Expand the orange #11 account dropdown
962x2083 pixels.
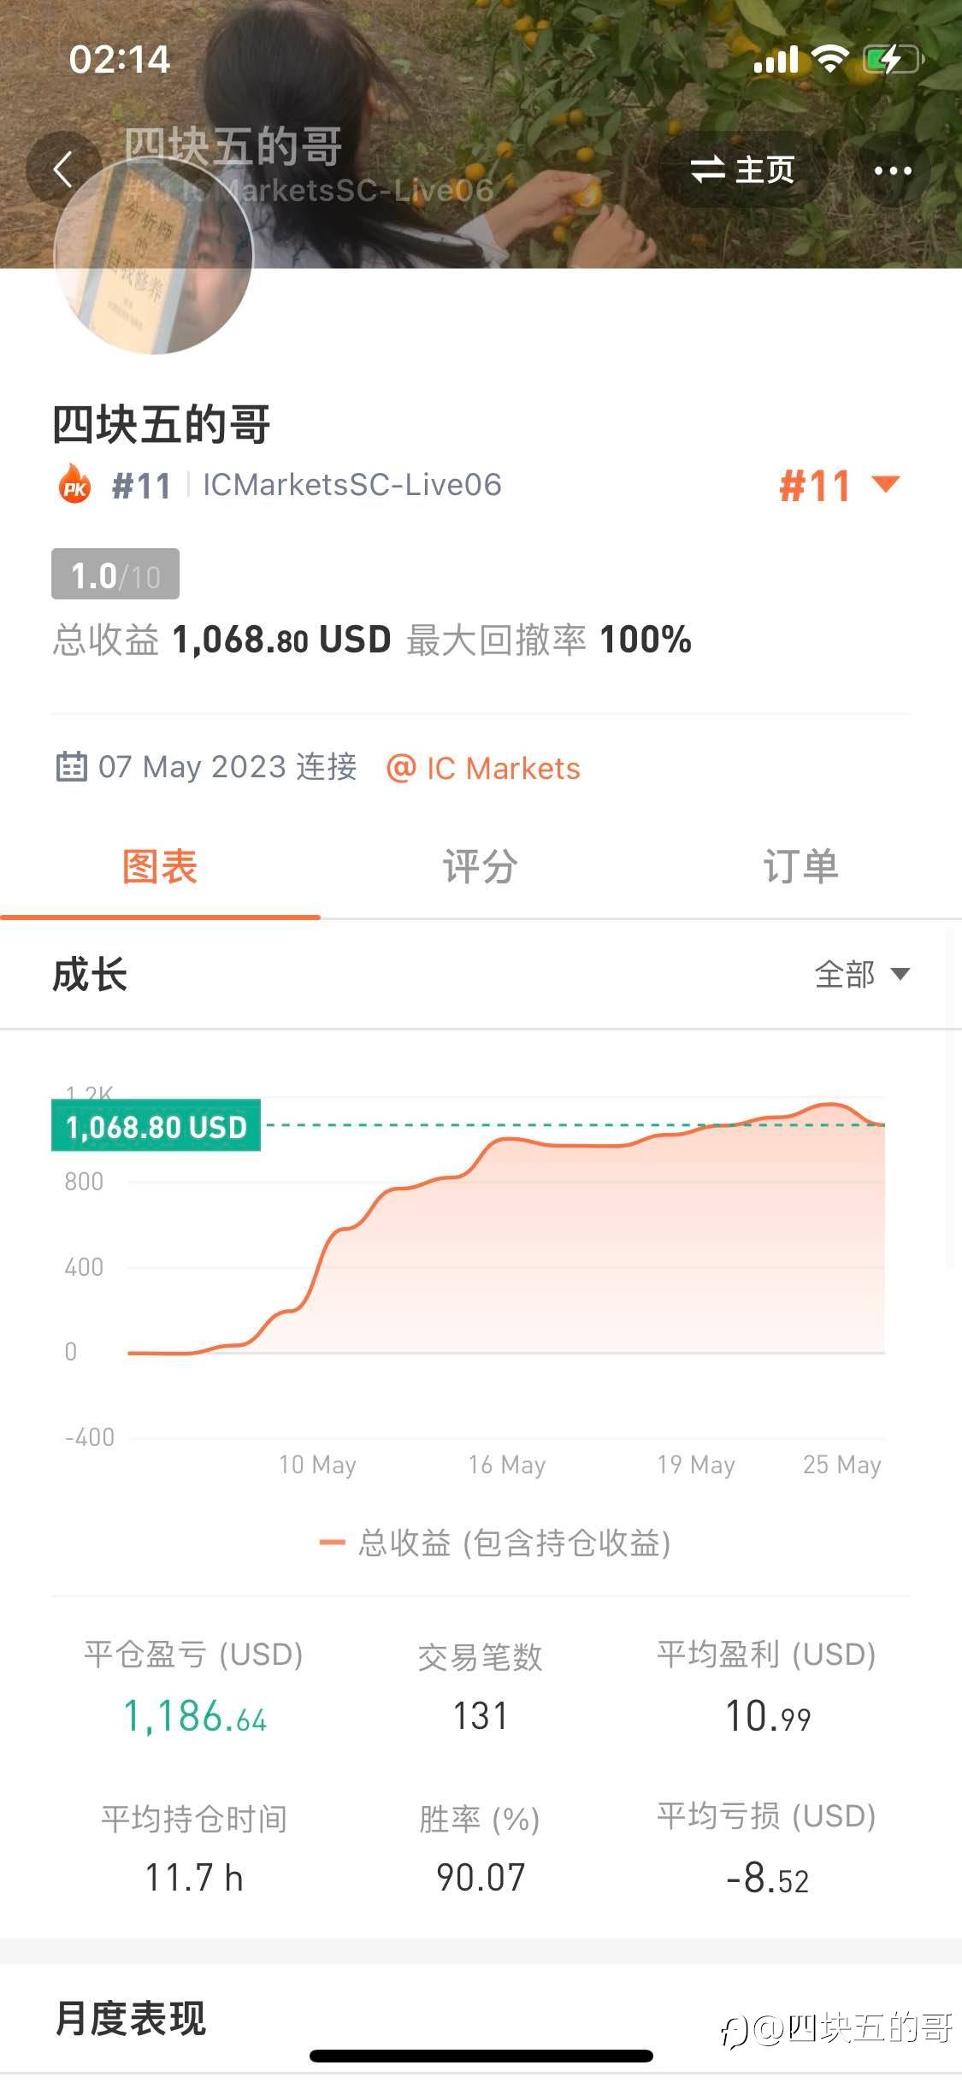coord(838,486)
